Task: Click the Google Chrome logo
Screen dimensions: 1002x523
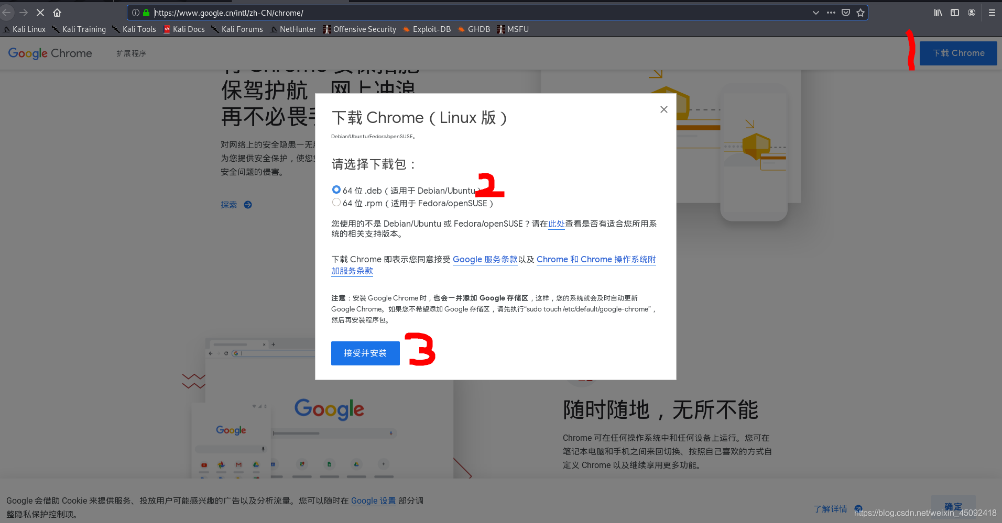Action: tap(50, 53)
